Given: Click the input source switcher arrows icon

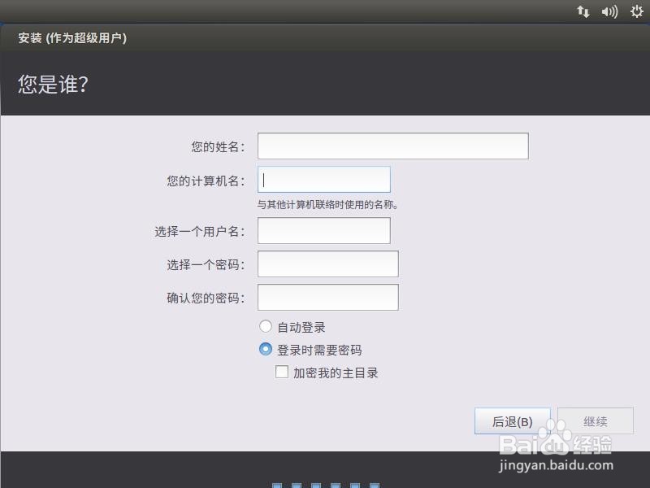Looking at the screenshot, I should [x=583, y=11].
